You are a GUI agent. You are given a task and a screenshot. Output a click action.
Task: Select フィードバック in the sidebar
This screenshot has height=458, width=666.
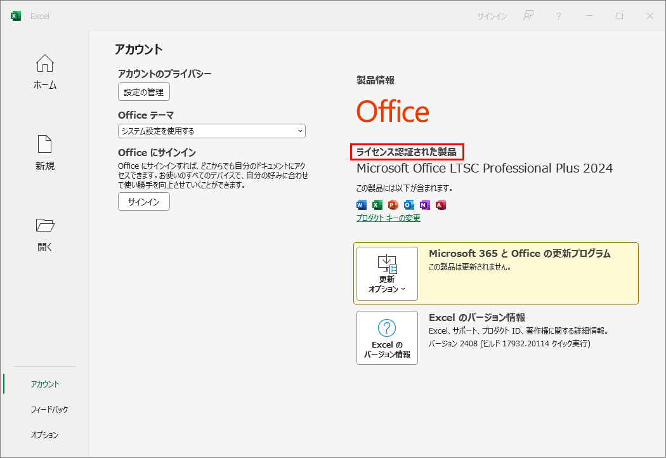(x=49, y=410)
